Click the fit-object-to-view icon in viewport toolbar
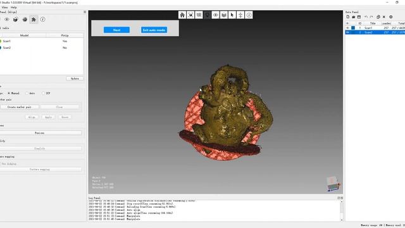This screenshot has width=405, height=228. click(190, 15)
